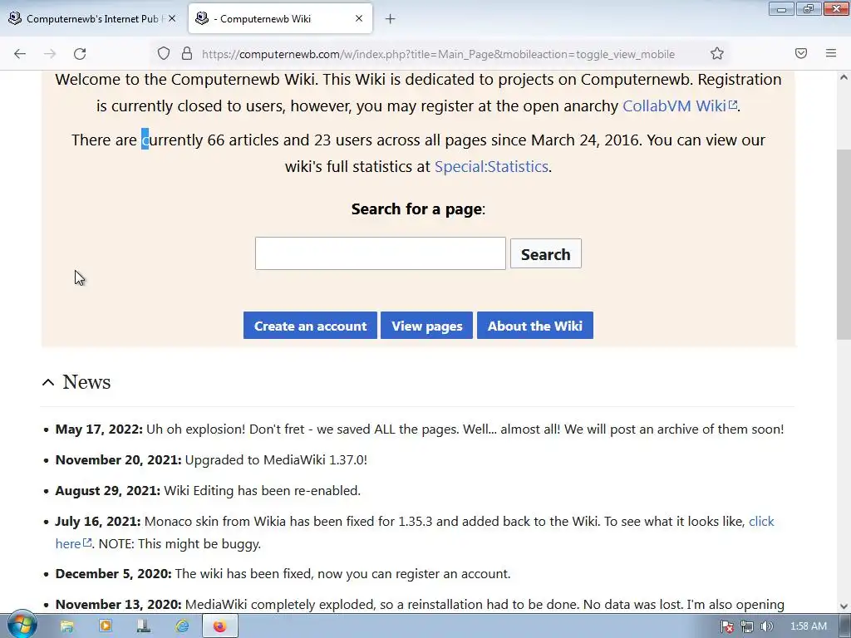Click the 'November 13, 2020:' news date
Viewport: 851px width, 638px height.
[118, 605]
